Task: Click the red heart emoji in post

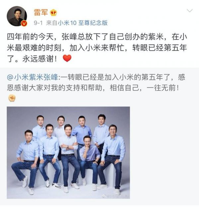Action: [67, 58]
